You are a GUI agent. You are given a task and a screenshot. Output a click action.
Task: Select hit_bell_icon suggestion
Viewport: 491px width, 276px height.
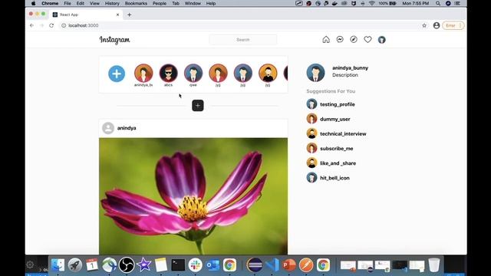pos(334,178)
